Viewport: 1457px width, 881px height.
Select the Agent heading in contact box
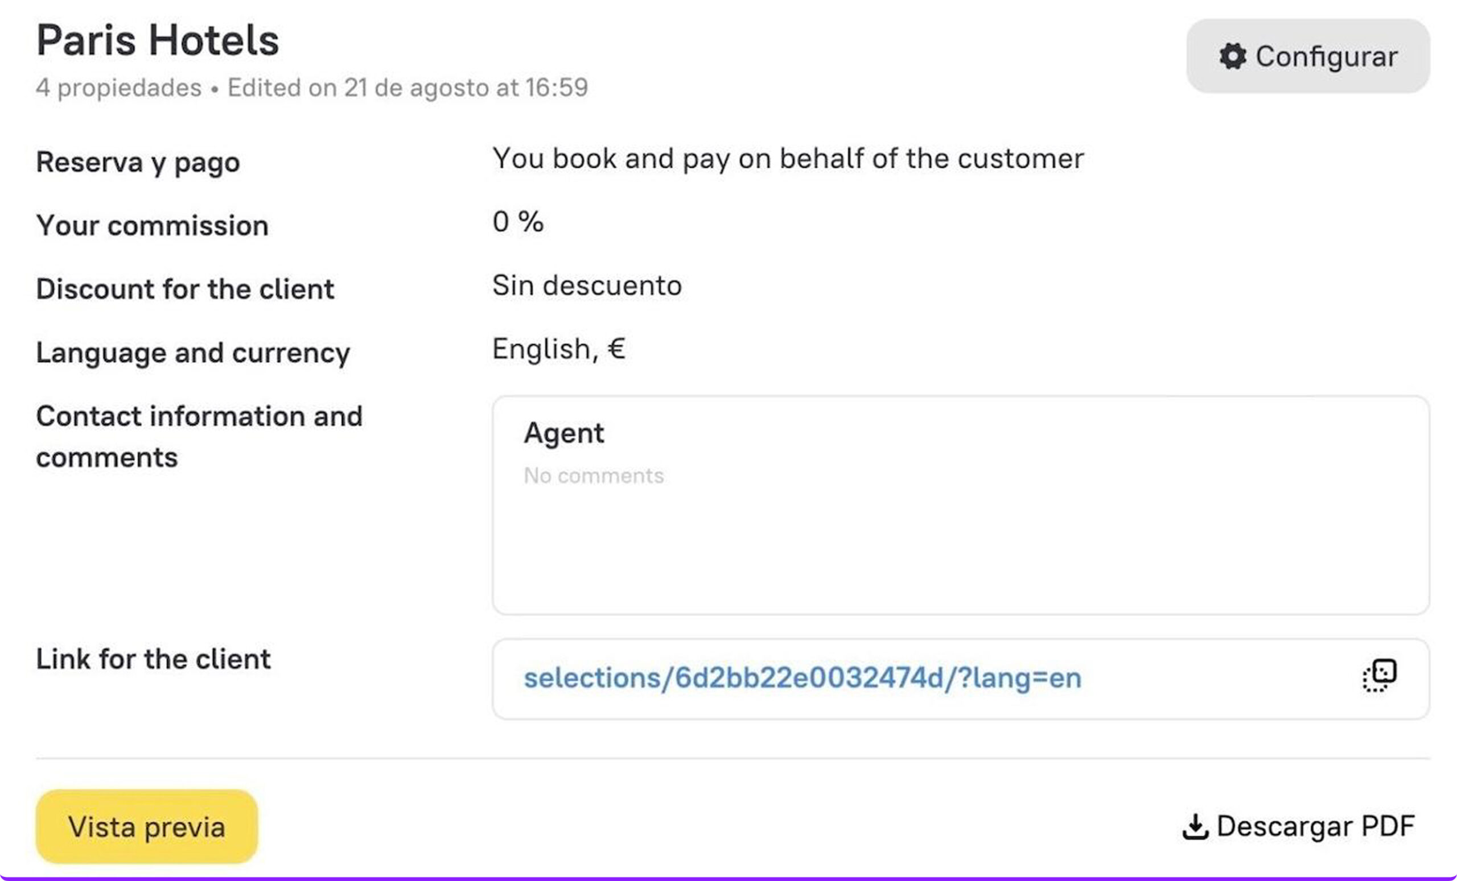[563, 433]
